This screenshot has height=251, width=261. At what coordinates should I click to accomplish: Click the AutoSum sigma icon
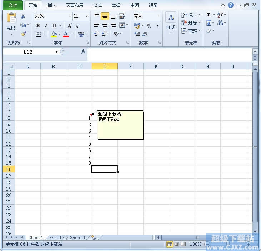click(209, 15)
